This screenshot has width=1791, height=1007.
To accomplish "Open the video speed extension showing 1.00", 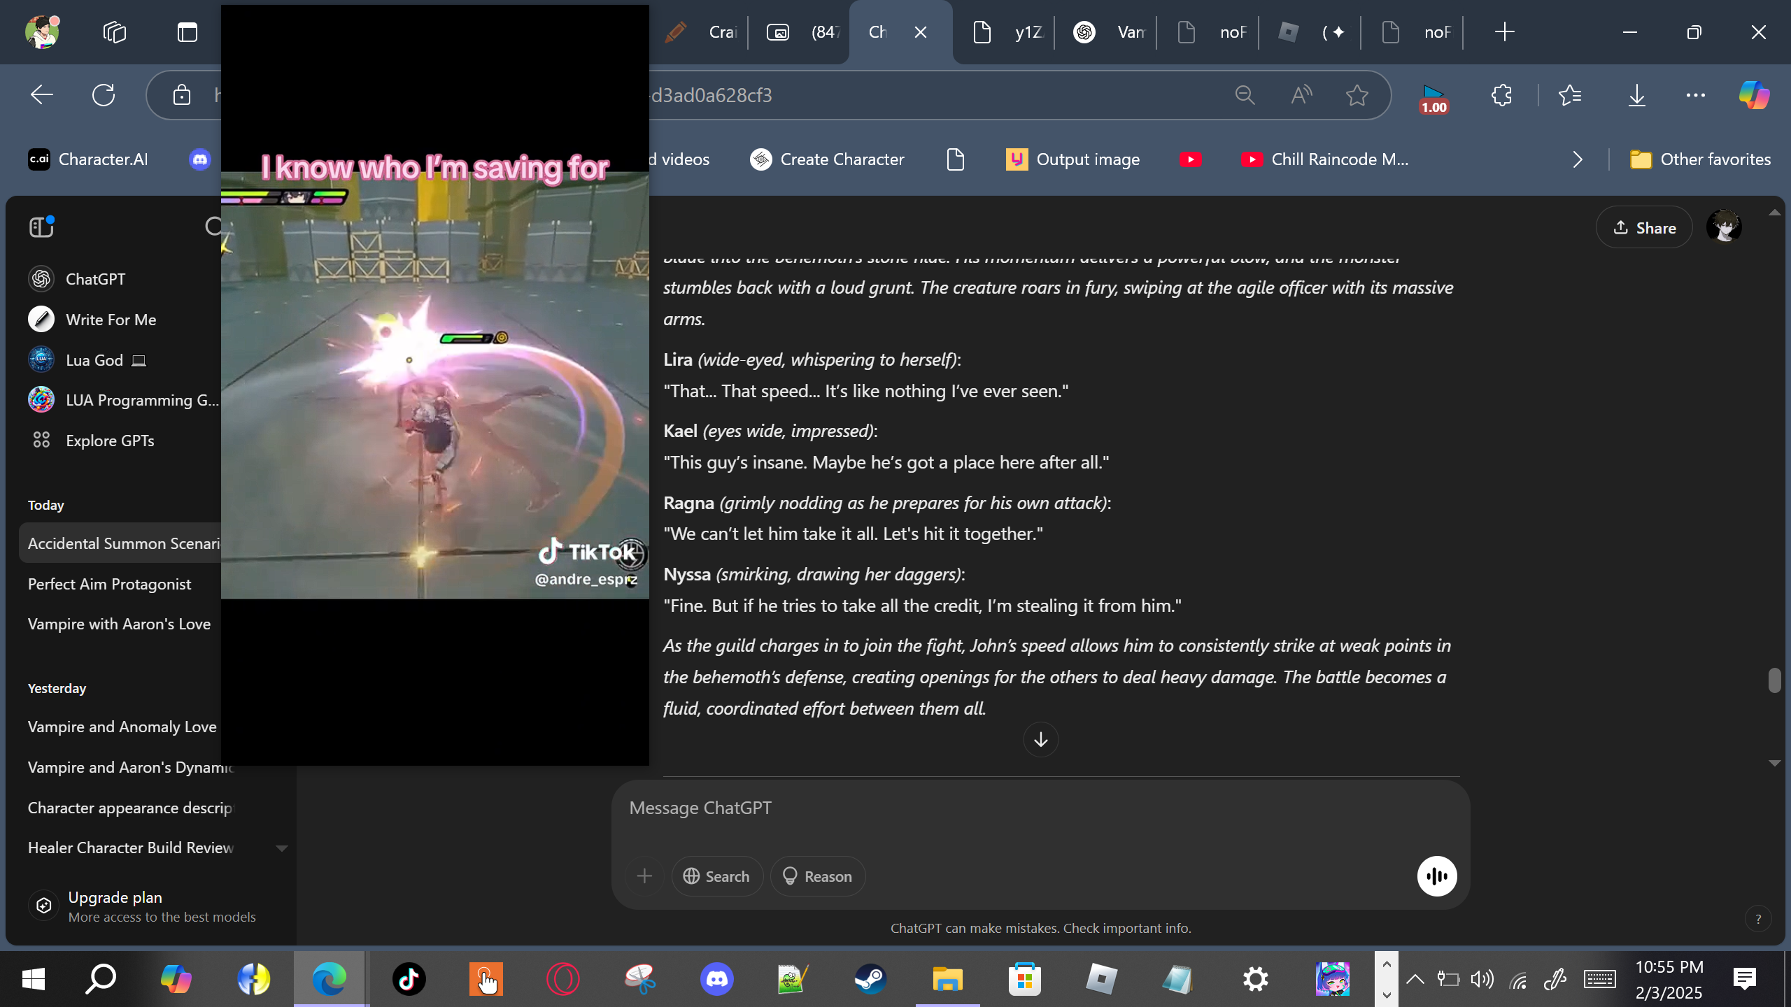I will 1433,98.
